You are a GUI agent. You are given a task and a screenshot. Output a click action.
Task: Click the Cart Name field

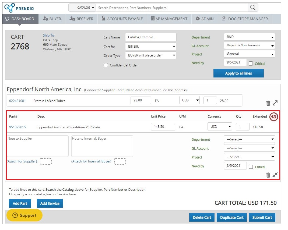click(x=150, y=37)
